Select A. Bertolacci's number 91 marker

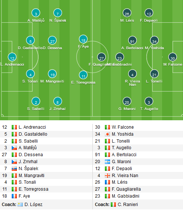[x=132, y=40]
